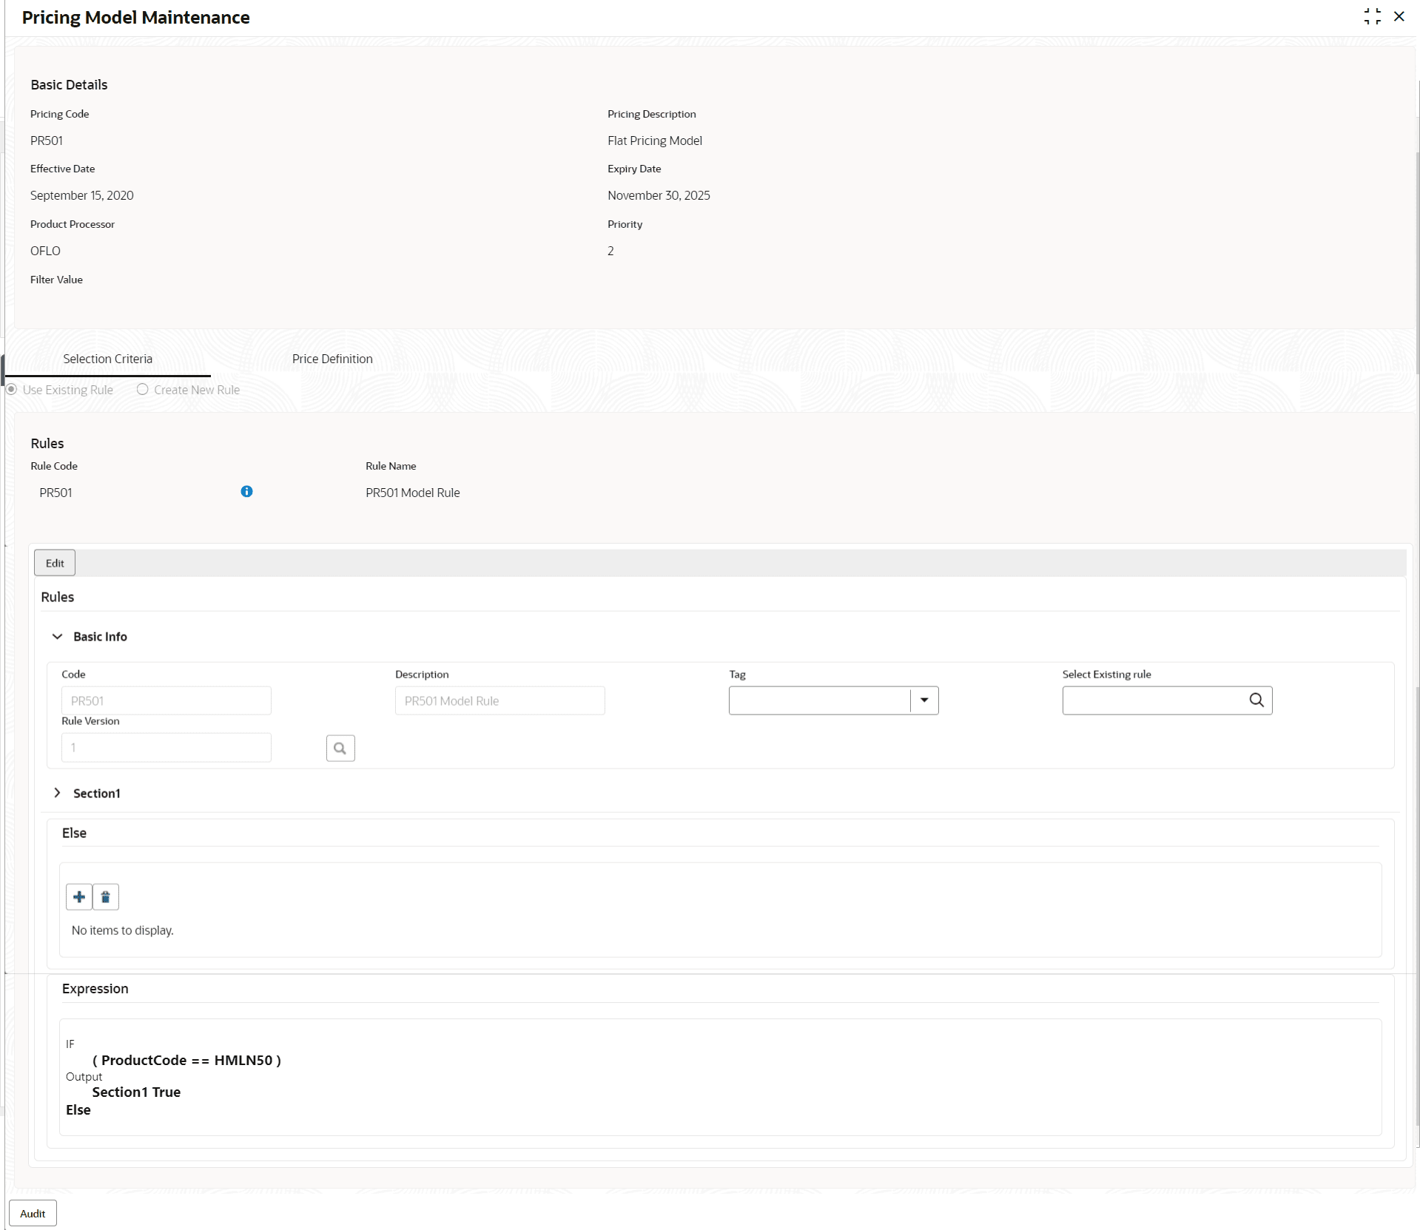The height and width of the screenshot is (1230, 1420).
Task: Click the Rule Version input field
Action: click(166, 747)
